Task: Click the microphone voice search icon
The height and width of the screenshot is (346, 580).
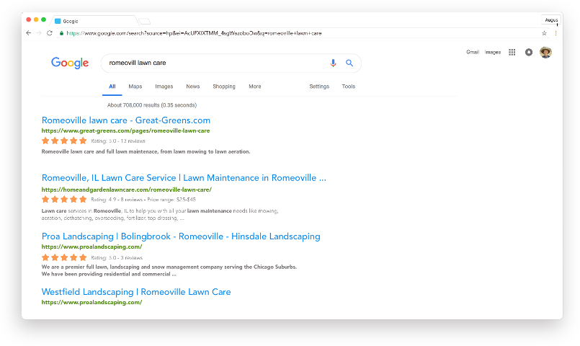Action: 333,63
